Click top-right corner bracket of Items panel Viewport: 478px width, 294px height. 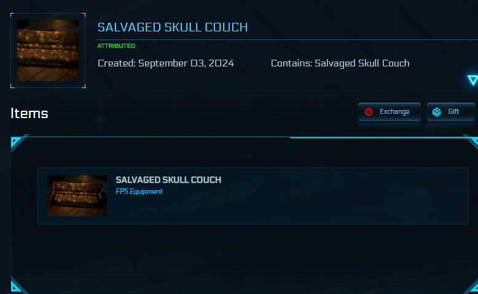tap(471, 141)
